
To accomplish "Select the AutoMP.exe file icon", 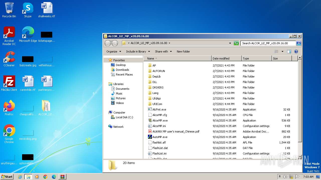I will click(150, 137).
